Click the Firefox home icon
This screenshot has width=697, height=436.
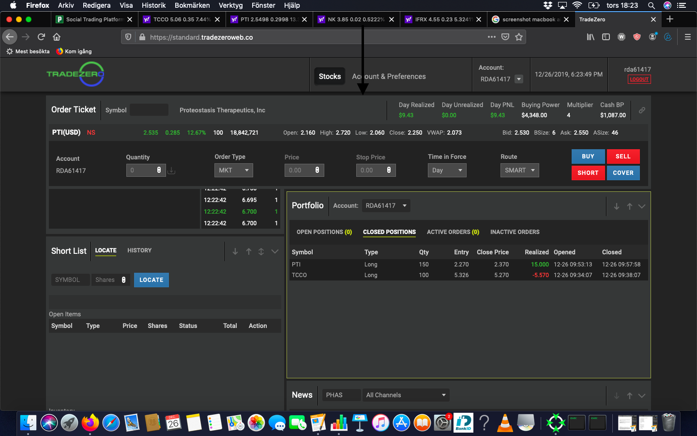(57, 37)
